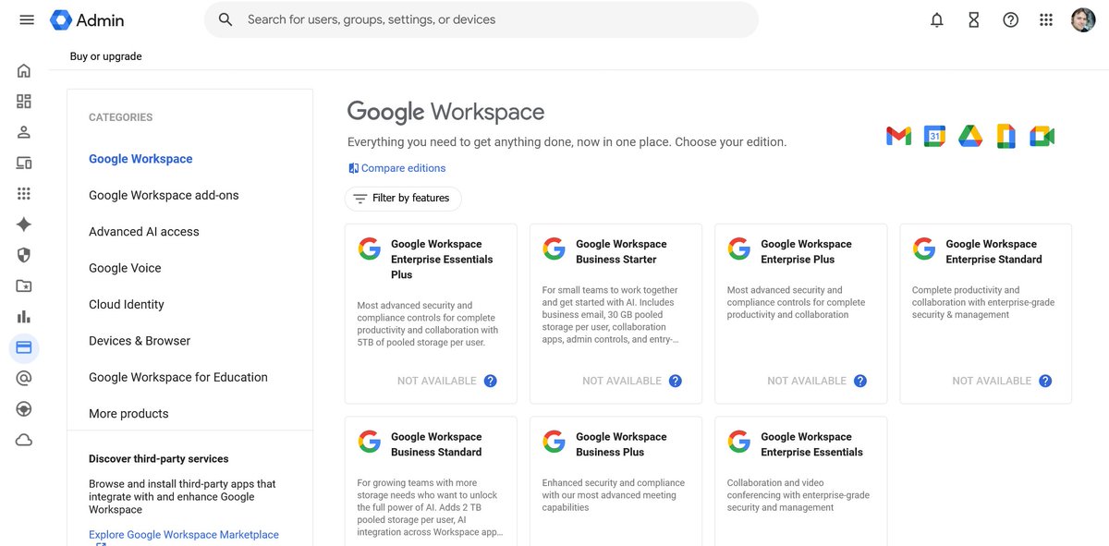This screenshot has height=546, width=1109.
Task: Click the search magnifier icon
Action: [x=225, y=19]
